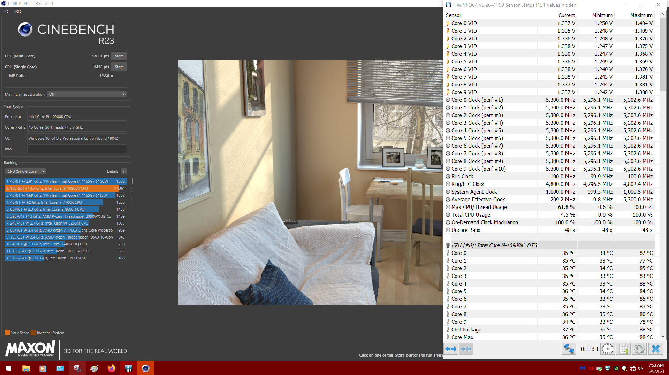Expand Details dropdown arrow in Ranking

click(124, 171)
